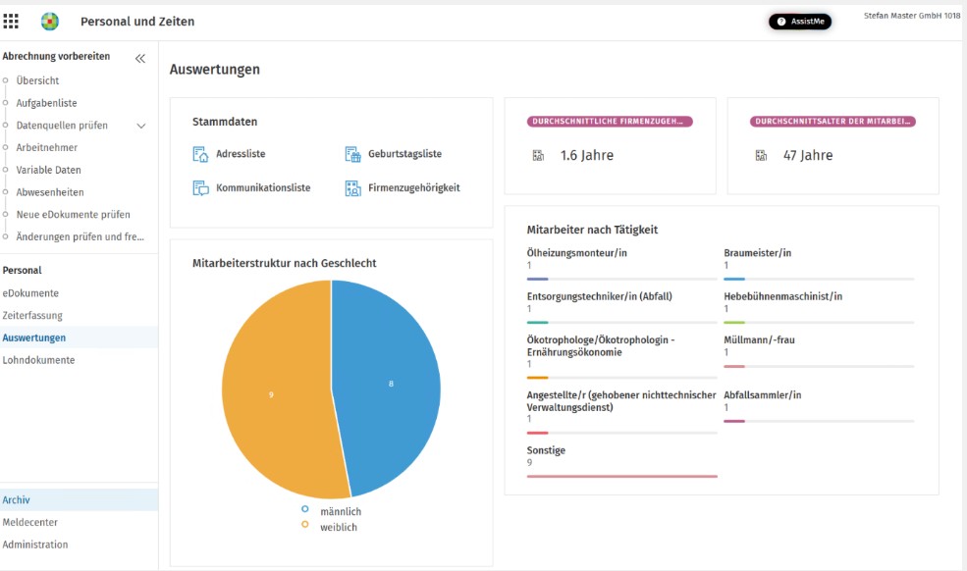The image size is (967, 571).
Task: Click Mitarbeiter nach Tätigkeit heading
Action: tap(592, 230)
